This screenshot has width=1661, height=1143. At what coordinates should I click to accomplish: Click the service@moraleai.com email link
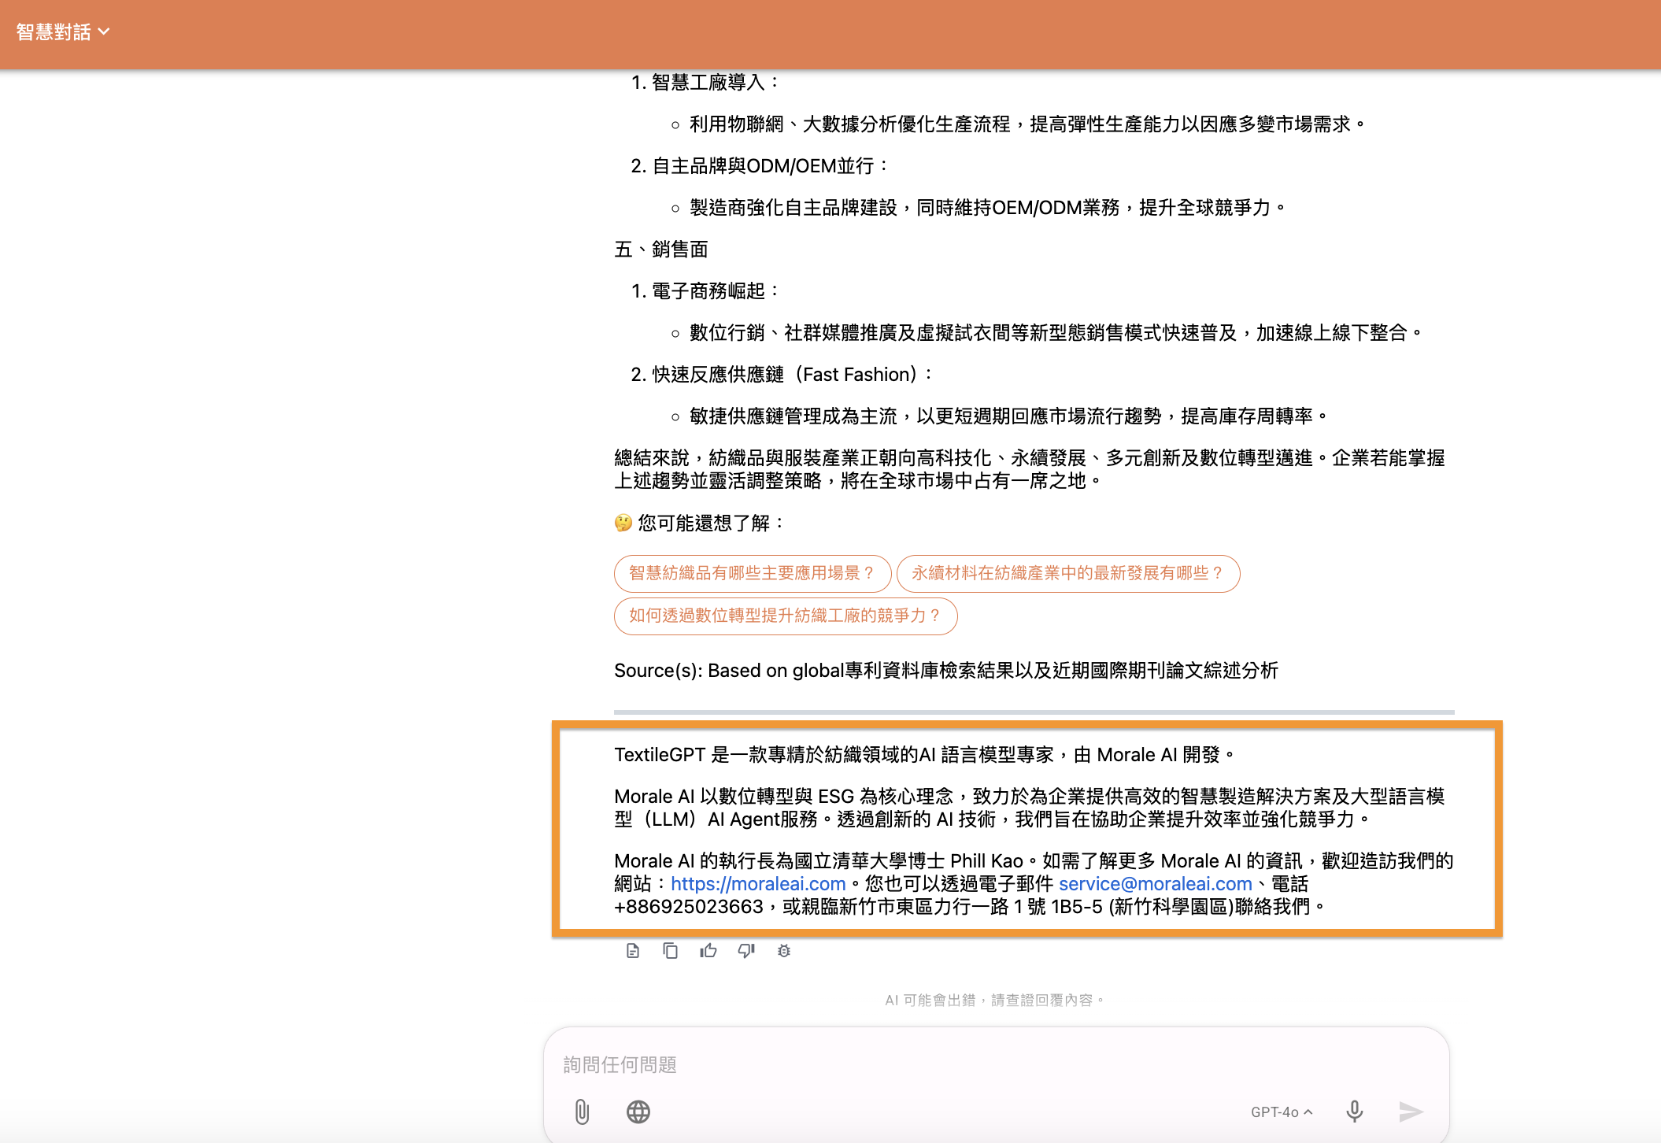[1155, 884]
